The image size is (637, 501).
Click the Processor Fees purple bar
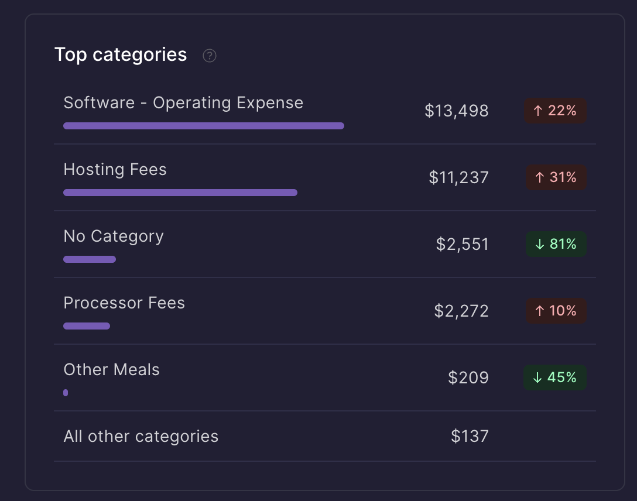pos(86,326)
